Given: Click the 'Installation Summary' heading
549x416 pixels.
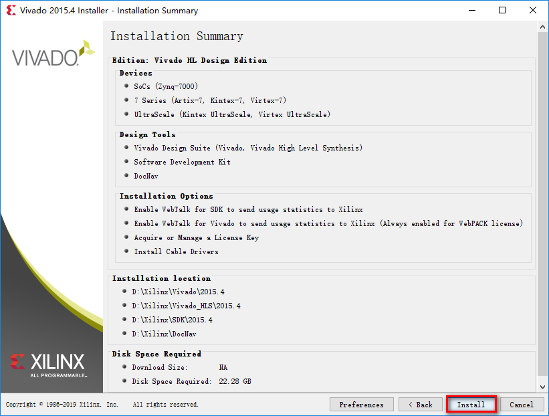Looking at the screenshot, I should coord(177,36).
